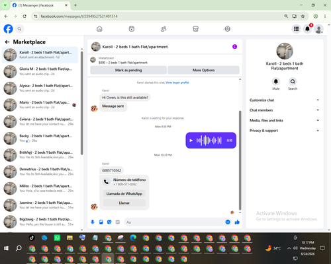Image resolution: width=331 pixels, height=264 pixels.
Task: Click More Options button
Action: [203, 70]
